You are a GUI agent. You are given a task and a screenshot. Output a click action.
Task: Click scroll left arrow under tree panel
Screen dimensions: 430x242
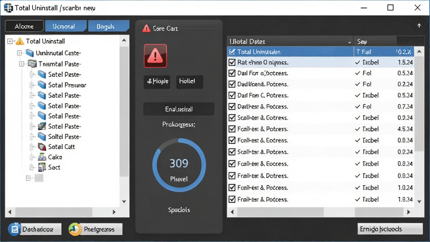(10, 212)
